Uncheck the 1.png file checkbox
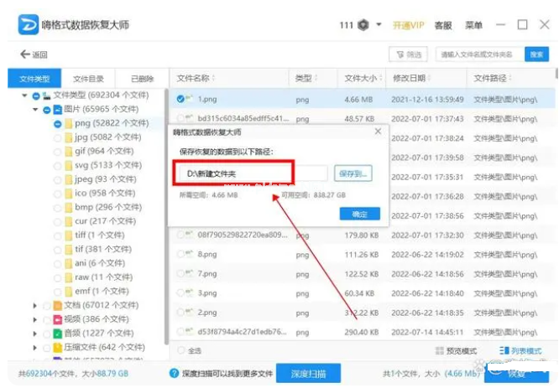559x388 pixels. 180,99
